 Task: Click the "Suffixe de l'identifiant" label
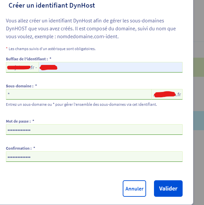click(x=27, y=59)
